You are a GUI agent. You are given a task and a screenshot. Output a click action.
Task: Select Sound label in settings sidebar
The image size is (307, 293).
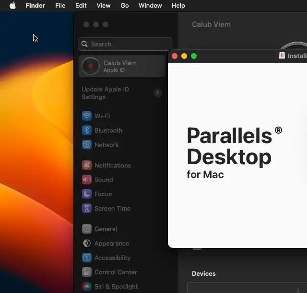(104, 180)
